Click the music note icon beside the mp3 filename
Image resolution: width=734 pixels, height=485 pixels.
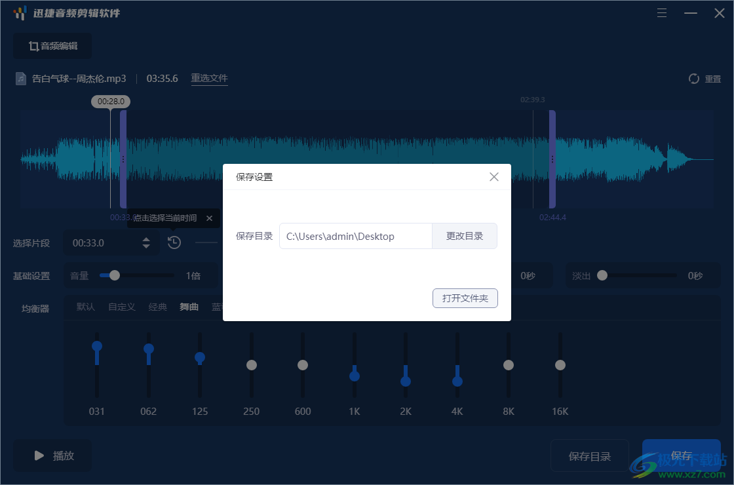click(20, 78)
